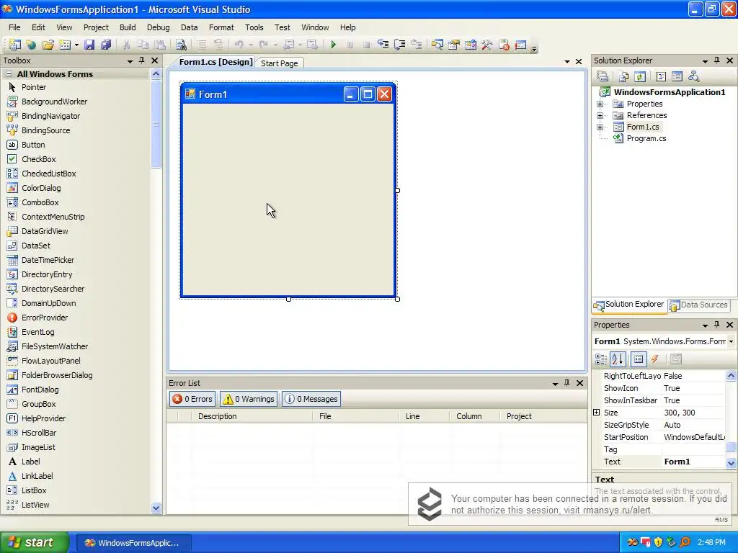Open the File menu

coord(14,27)
